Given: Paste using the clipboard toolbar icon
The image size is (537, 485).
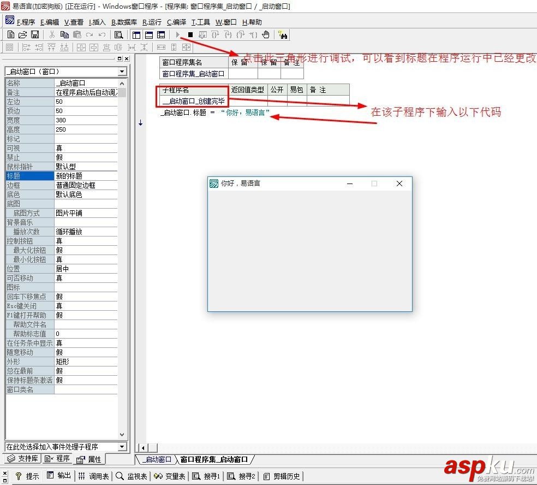Looking at the screenshot, I should click(77, 34).
